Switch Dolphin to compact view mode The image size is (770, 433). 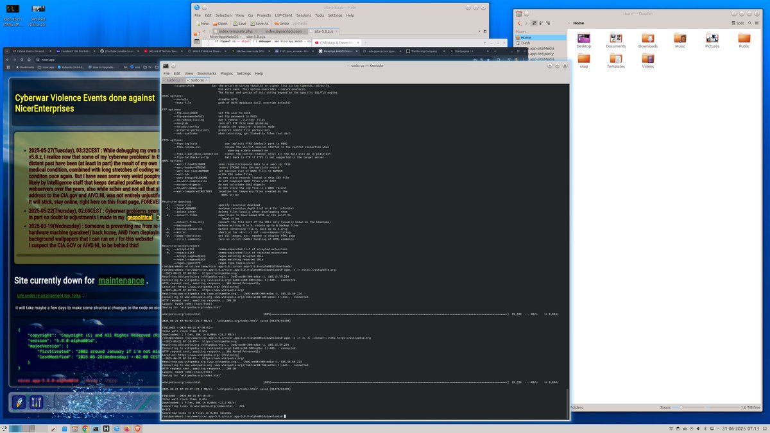[x=541, y=23]
